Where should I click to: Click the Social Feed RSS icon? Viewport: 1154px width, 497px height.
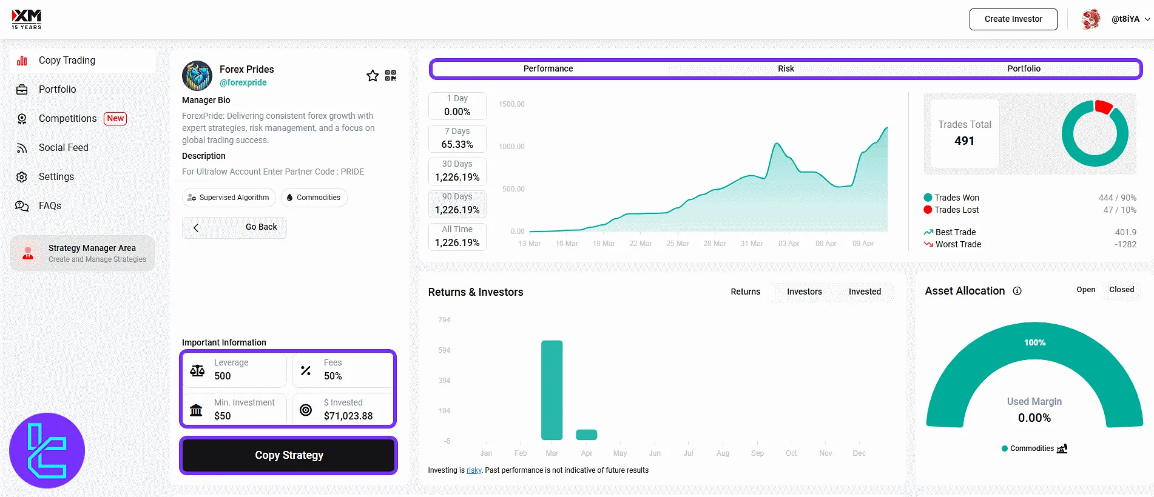click(22, 148)
